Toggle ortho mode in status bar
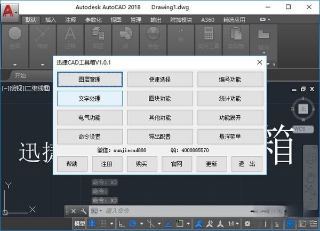This screenshot has width=320, height=231. pyautogui.click(x=122, y=224)
